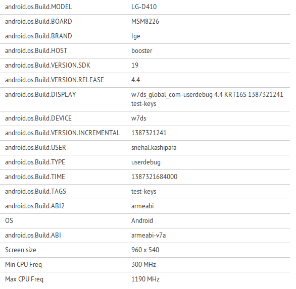Click the snehal.kashipara user value

tap(154, 148)
